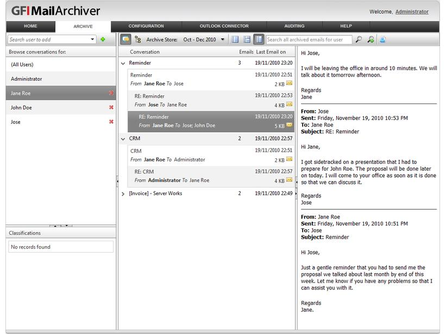Viewport: 446px width, 334px height.
Task: Collapse the CRM conversation
Action: (123, 139)
